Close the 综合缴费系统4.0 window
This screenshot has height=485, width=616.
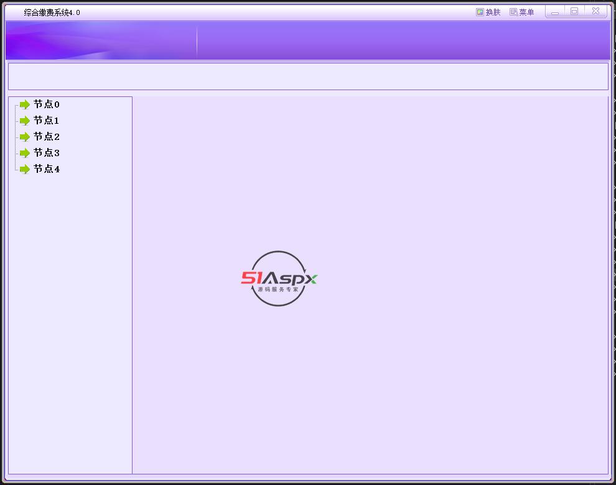click(x=595, y=11)
